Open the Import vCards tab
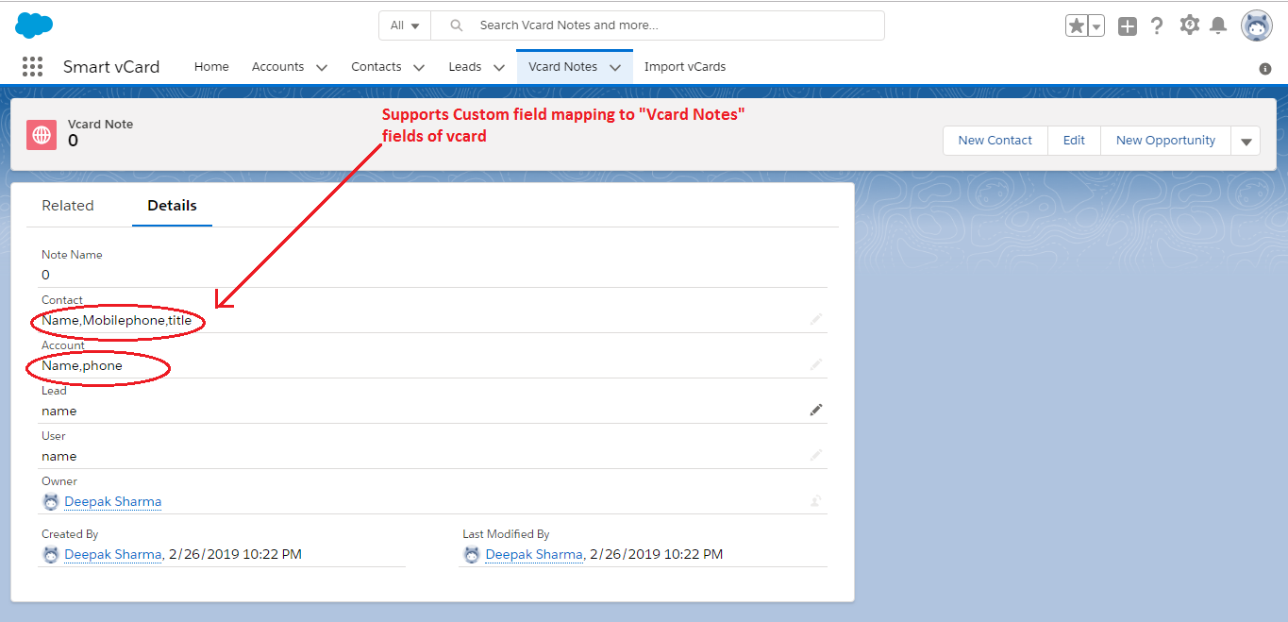1288x622 pixels. point(684,67)
